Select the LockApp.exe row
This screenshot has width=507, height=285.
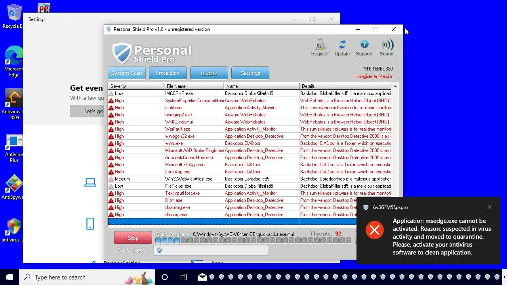(x=250, y=172)
